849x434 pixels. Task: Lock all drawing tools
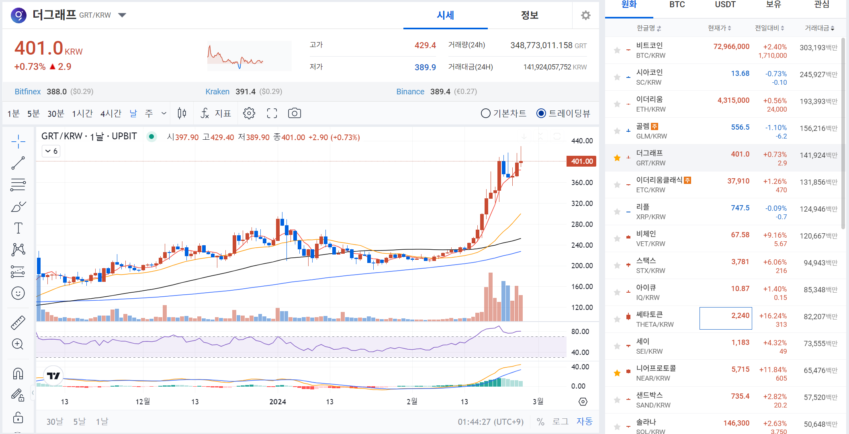[x=18, y=418]
